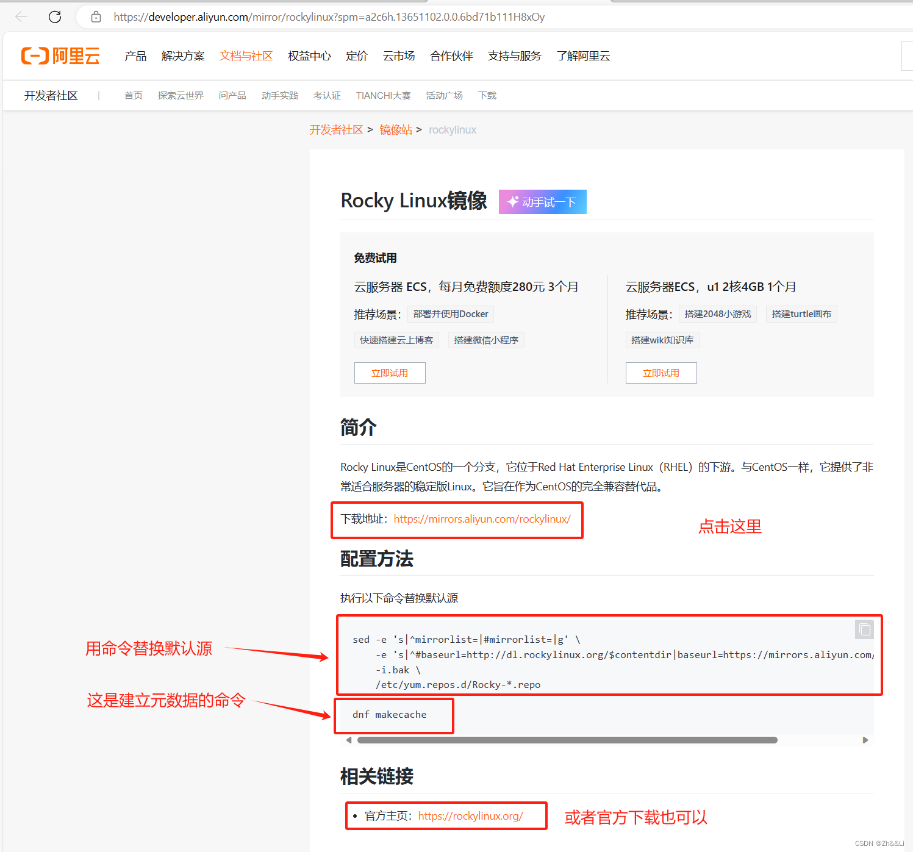913x852 pixels.
Task: Open the 支持与服务 menu
Action: (x=515, y=56)
